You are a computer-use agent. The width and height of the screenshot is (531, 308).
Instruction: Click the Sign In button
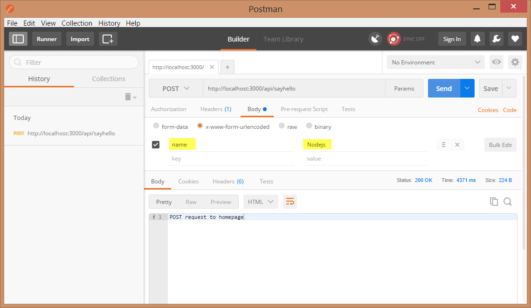click(452, 39)
